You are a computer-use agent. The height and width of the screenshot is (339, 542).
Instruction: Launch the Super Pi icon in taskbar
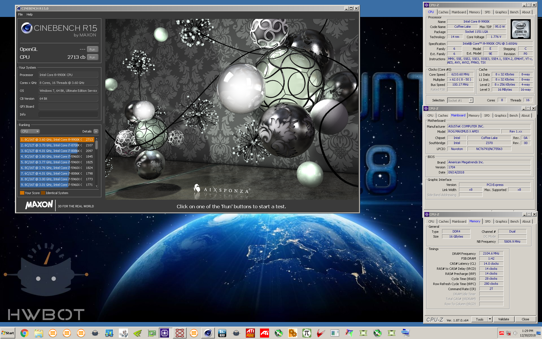pyautogui.click(x=307, y=333)
